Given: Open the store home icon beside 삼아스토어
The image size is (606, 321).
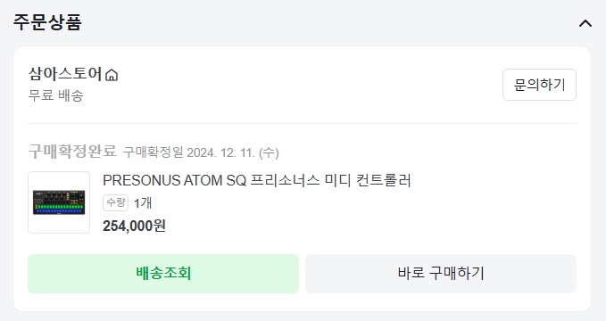Looking at the screenshot, I should pos(112,75).
